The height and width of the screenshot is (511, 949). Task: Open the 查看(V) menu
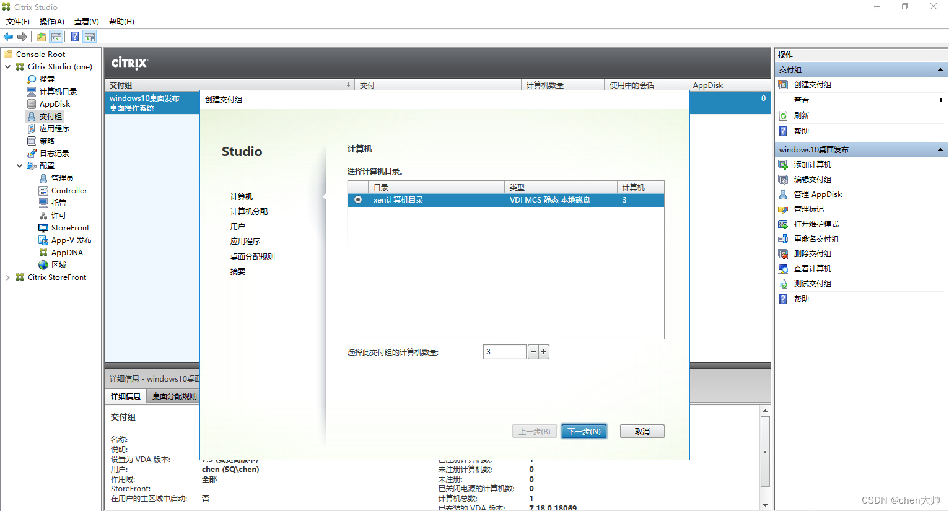pos(87,22)
